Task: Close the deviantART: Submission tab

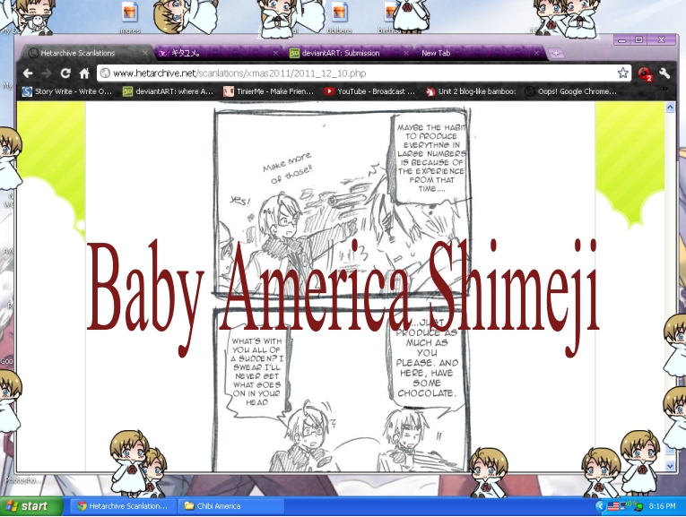Action: tap(405, 53)
